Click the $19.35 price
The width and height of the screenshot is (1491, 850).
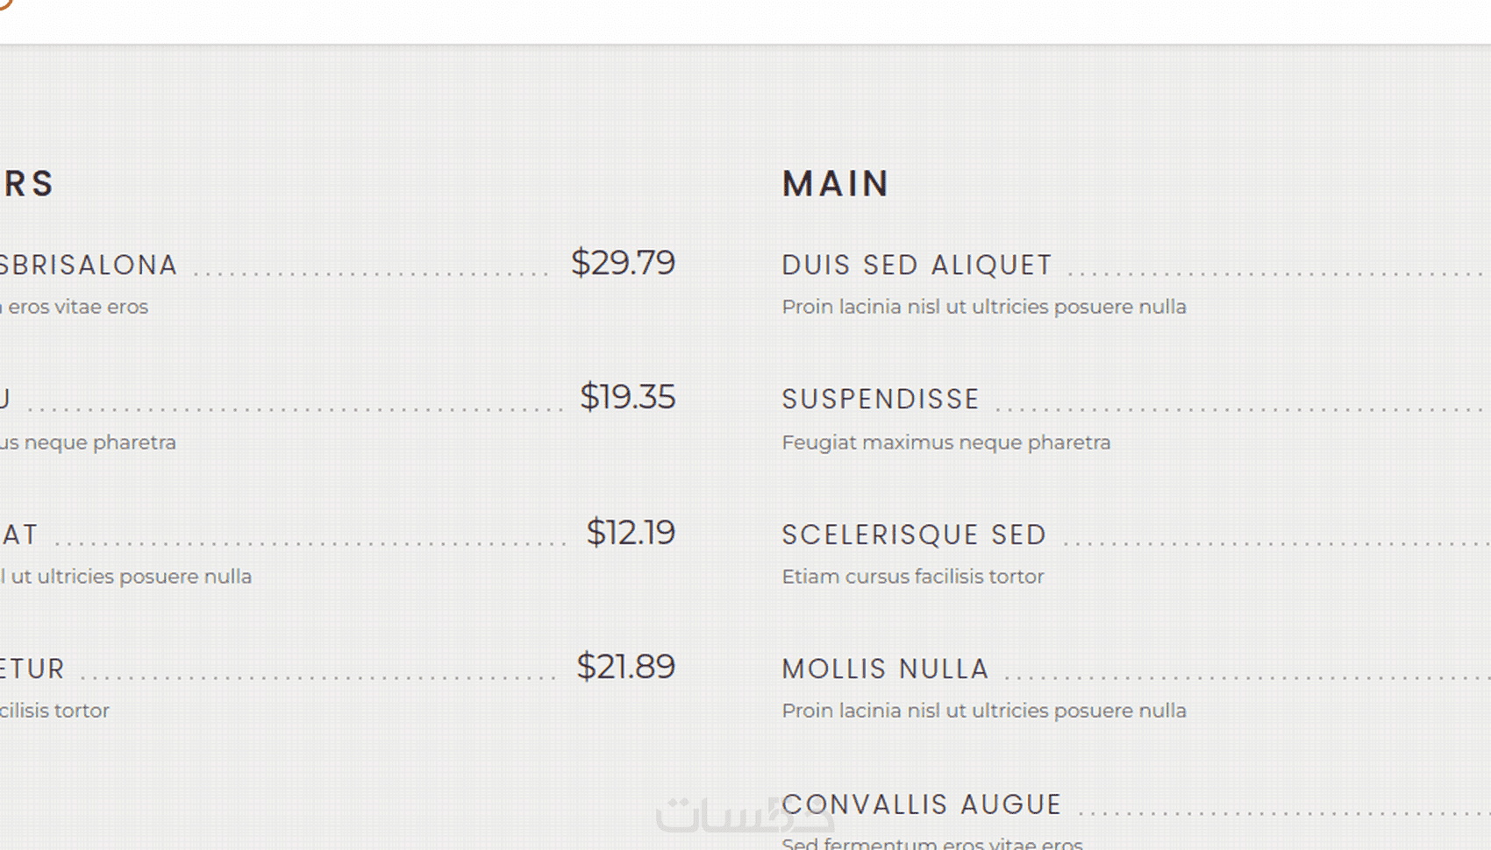click(x=627, y=397)
